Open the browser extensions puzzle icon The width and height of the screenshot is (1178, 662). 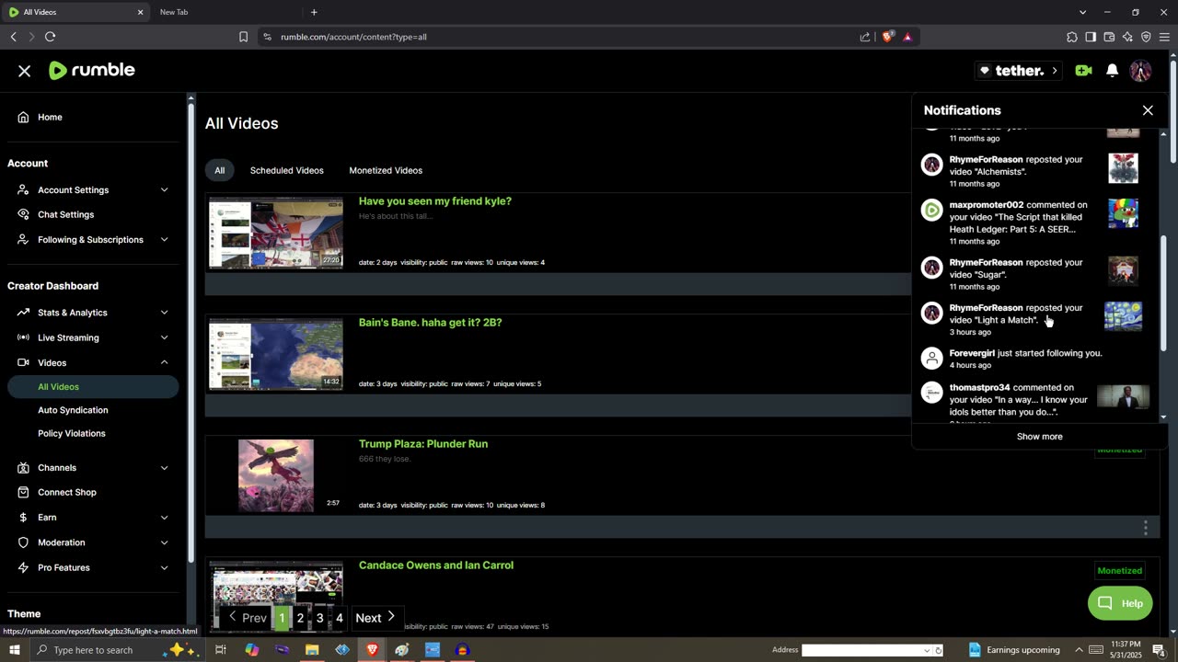(x=1072, y=37)
